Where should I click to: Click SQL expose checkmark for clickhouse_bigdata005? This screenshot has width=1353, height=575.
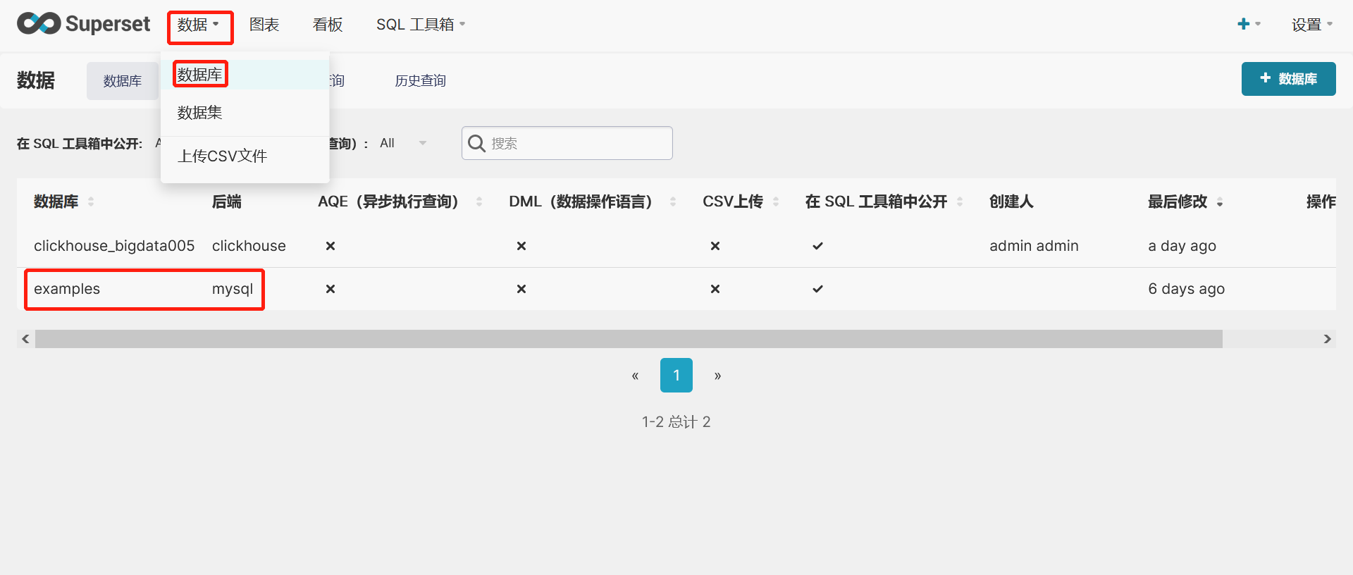click(817, 246)
